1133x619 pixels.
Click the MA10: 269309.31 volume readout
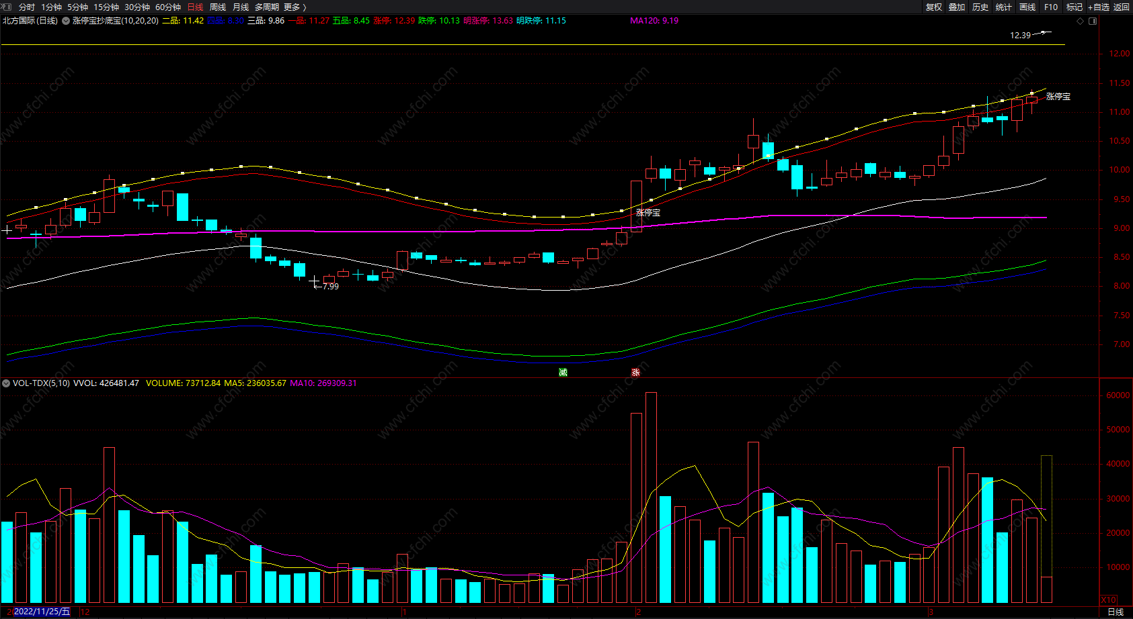(x=323, y=383)
